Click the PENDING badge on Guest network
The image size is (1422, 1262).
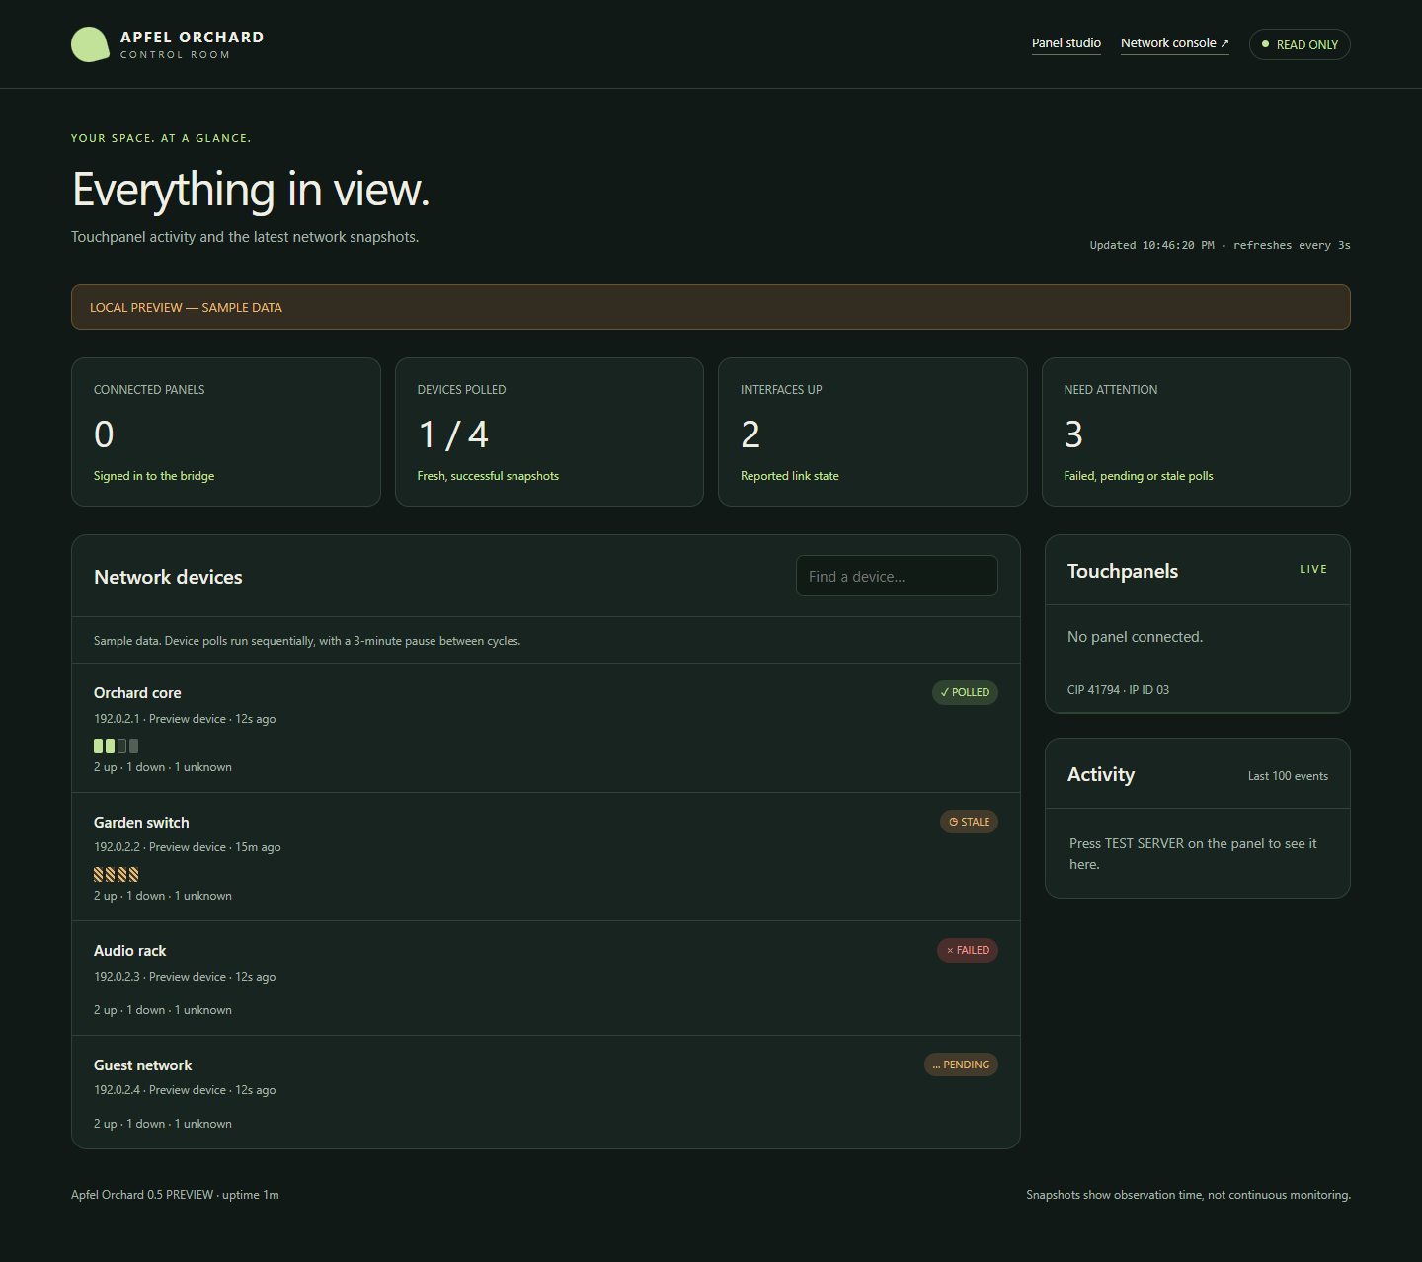click(x=961, y=1065)
